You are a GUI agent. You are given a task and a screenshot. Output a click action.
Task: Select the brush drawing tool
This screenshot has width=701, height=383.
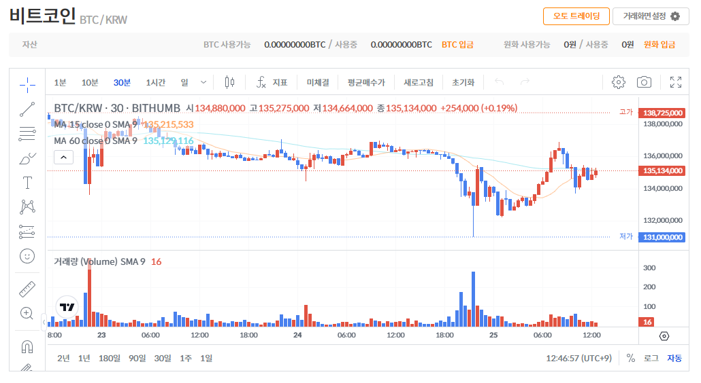coord(27,158)
